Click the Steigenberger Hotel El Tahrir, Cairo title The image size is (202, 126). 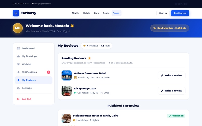(95, 116)
